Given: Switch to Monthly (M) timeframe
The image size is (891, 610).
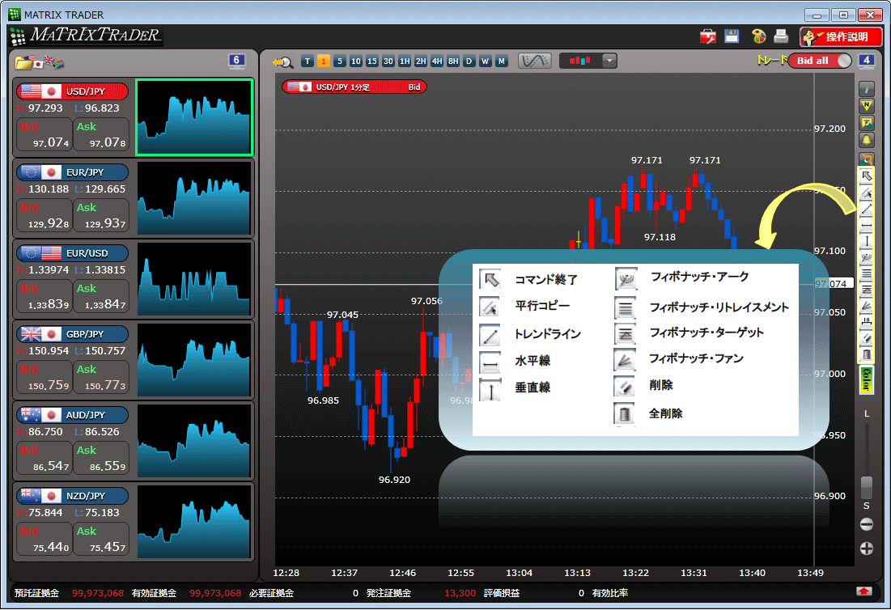Looking at the screenshot, I should click(x=501, y=61).
